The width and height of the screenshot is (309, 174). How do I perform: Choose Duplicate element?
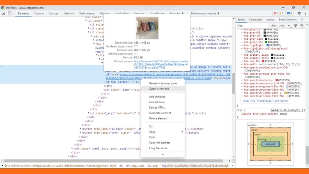pyautogui.click(x=163, y=113)
